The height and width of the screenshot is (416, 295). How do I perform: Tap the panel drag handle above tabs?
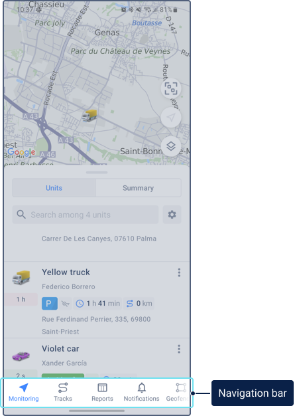click(97, 173)
